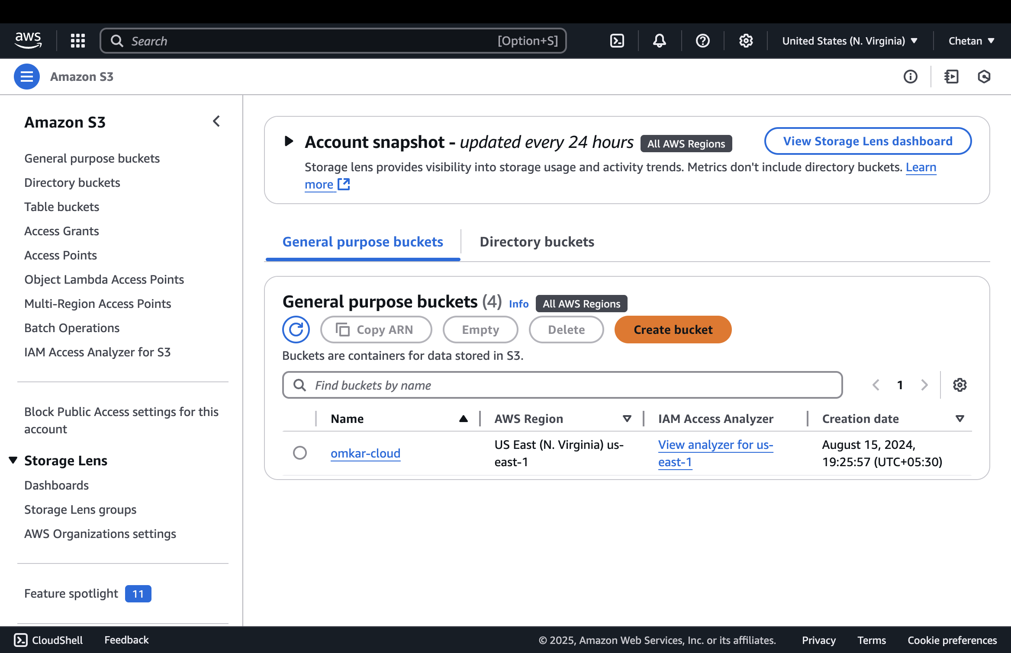
Task: Open bucket table preferences gear
Action: [x=959, y=385]
